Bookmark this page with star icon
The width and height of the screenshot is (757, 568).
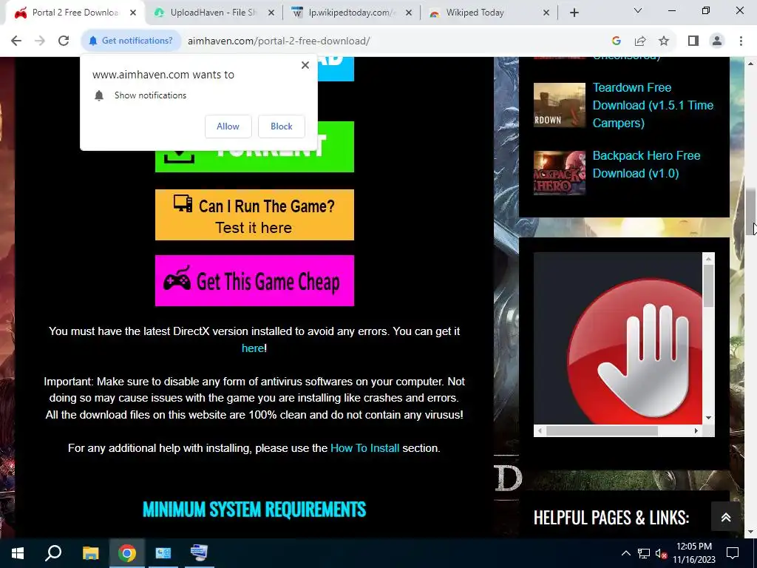click(x=664, y=41)
